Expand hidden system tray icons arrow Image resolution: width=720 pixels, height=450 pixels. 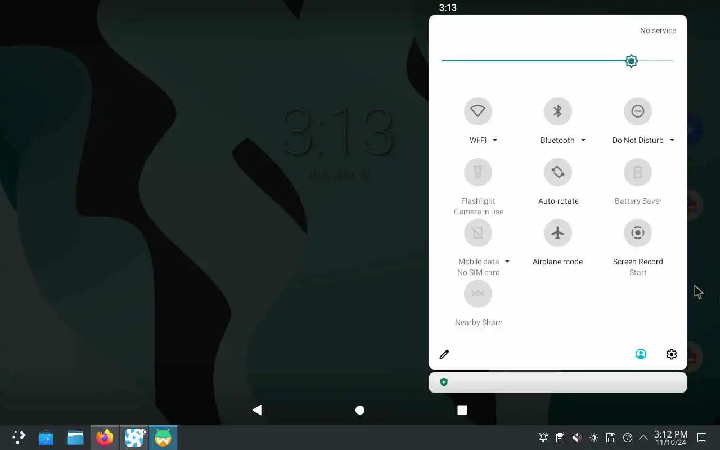[643, 438]
